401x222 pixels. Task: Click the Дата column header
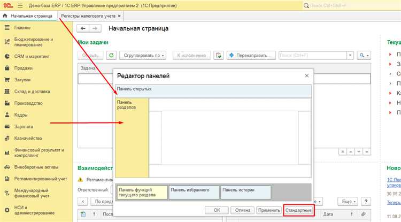[328, 214]
